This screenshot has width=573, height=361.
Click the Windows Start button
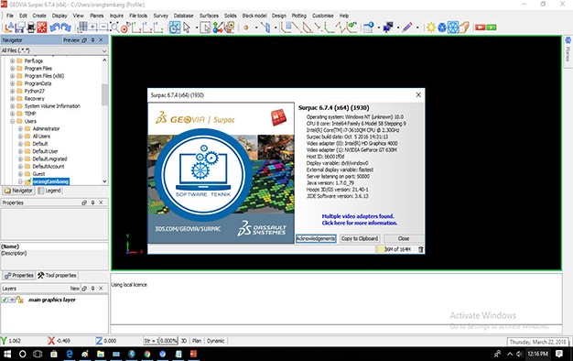point(7,354)
